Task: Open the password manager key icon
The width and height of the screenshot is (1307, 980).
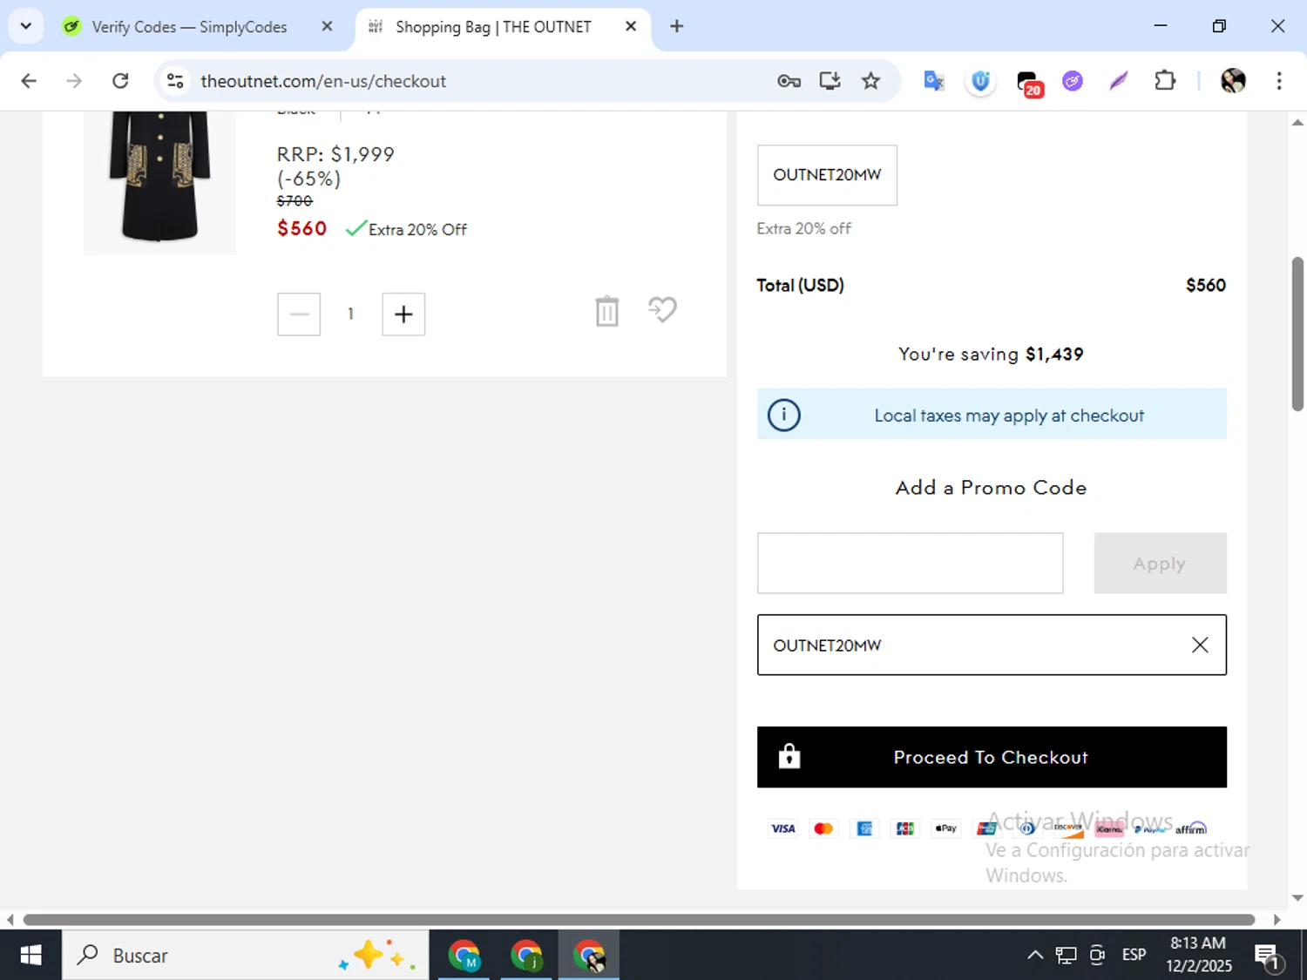Action: tap(789, 81)
